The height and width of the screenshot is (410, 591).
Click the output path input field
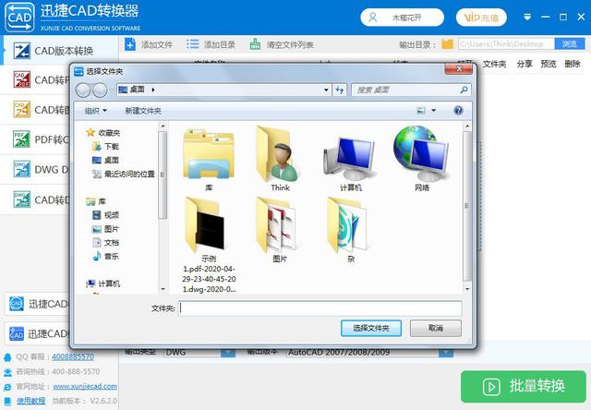(x=506, y=44)
